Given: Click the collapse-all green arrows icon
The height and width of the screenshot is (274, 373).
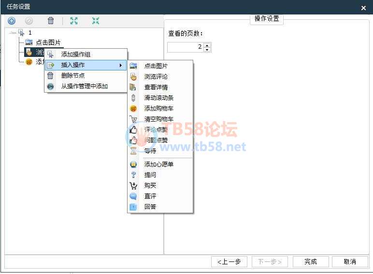Looking at the screenshot, I should pyautogui.click(x=96, y=21).
